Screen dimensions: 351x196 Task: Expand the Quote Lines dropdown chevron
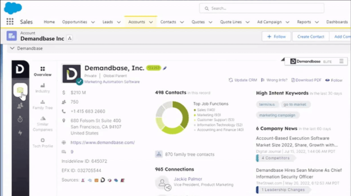(248, 22)
